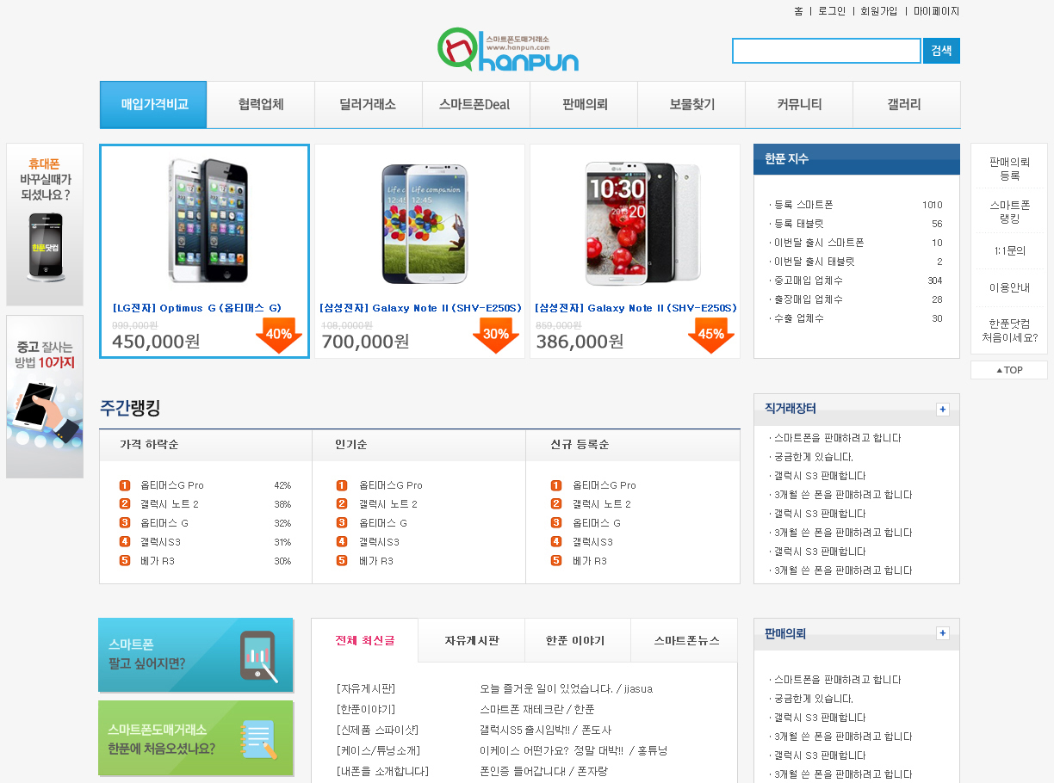1054x783 pixels.
Task: Expand 직거래장터 panel with plus icon
Action: point(943,410)
